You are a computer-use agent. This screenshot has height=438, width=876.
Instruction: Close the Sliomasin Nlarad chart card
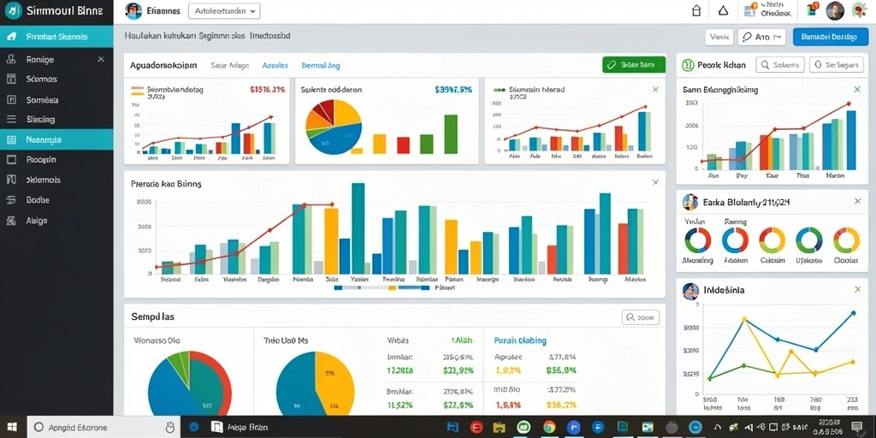point(655,89)
